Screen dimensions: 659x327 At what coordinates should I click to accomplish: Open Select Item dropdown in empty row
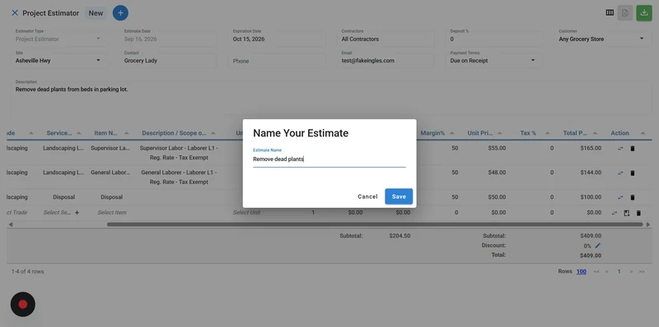112,213
